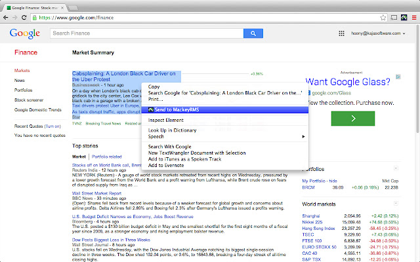The image size is (420, 262).
Task: Click the BRCM ticker link
Action: [x=308, y=187]
